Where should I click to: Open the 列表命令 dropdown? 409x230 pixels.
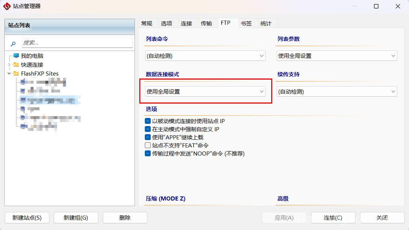click(205, 56)
